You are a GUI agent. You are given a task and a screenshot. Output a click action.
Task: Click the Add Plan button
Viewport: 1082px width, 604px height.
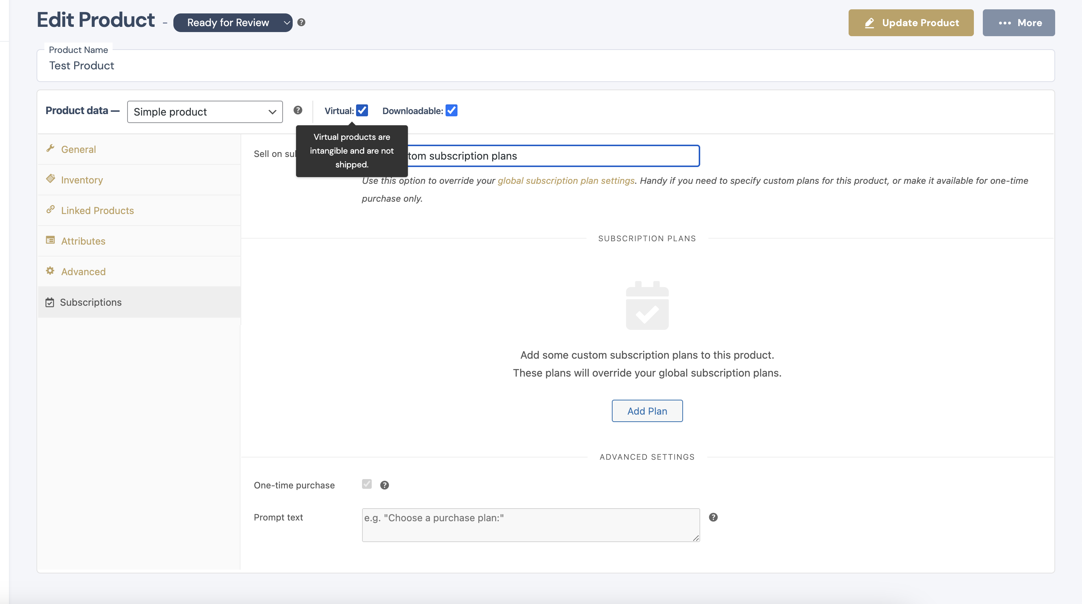(647, 411)
